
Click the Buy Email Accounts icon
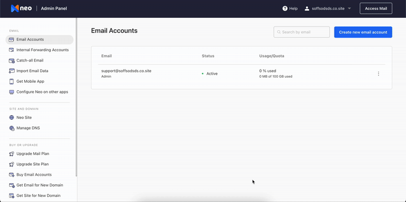12,175
